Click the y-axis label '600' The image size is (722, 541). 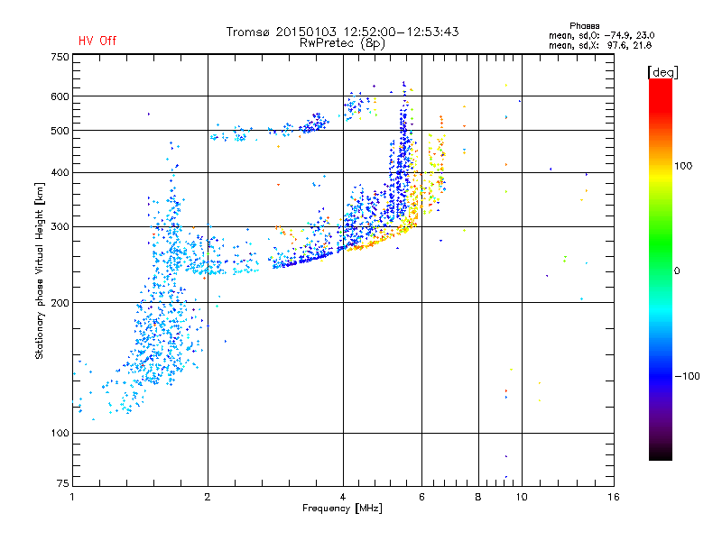(60, 96)
